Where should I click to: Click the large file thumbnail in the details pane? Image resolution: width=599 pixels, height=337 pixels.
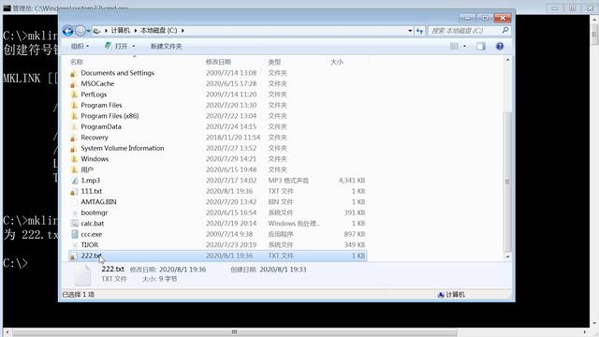coord(82,275)
